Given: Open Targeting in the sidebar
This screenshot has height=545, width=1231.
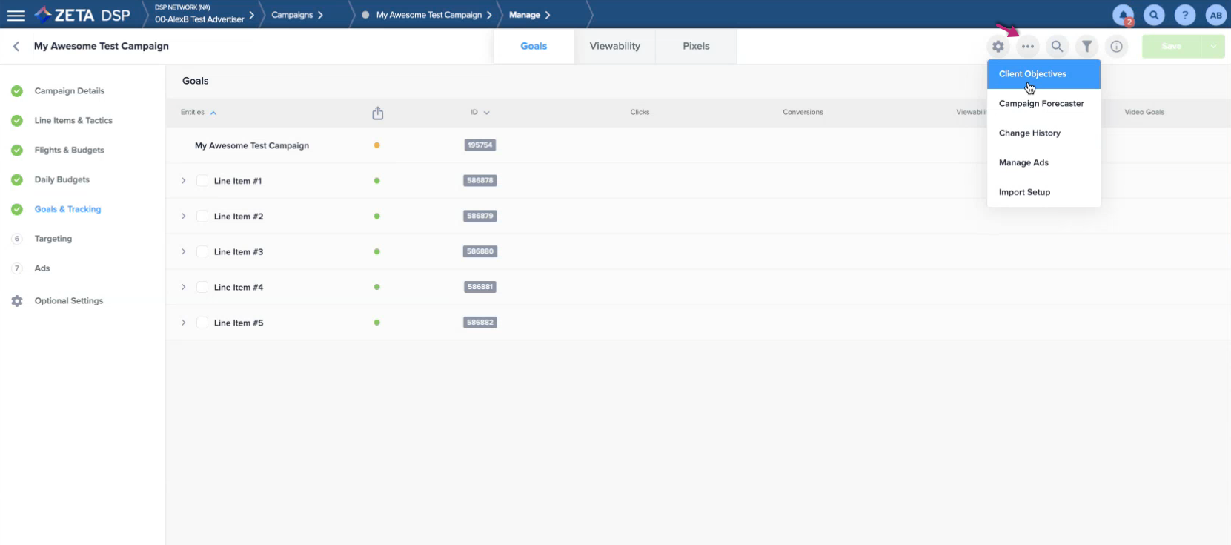Looking at the screenshot, I should (x=53, y=239).
